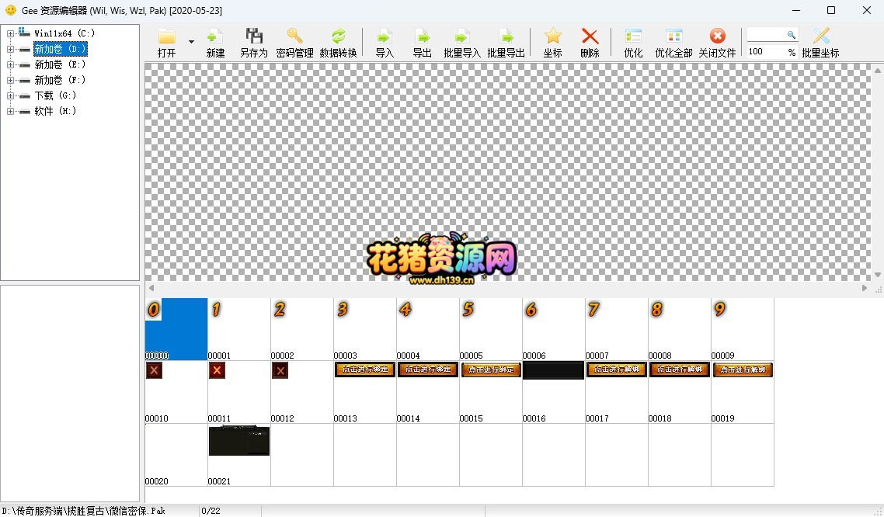The image size is (884, 517).
Task: Click the 新建 (New) toolbar icon
Action: click(x=215, y=37)
